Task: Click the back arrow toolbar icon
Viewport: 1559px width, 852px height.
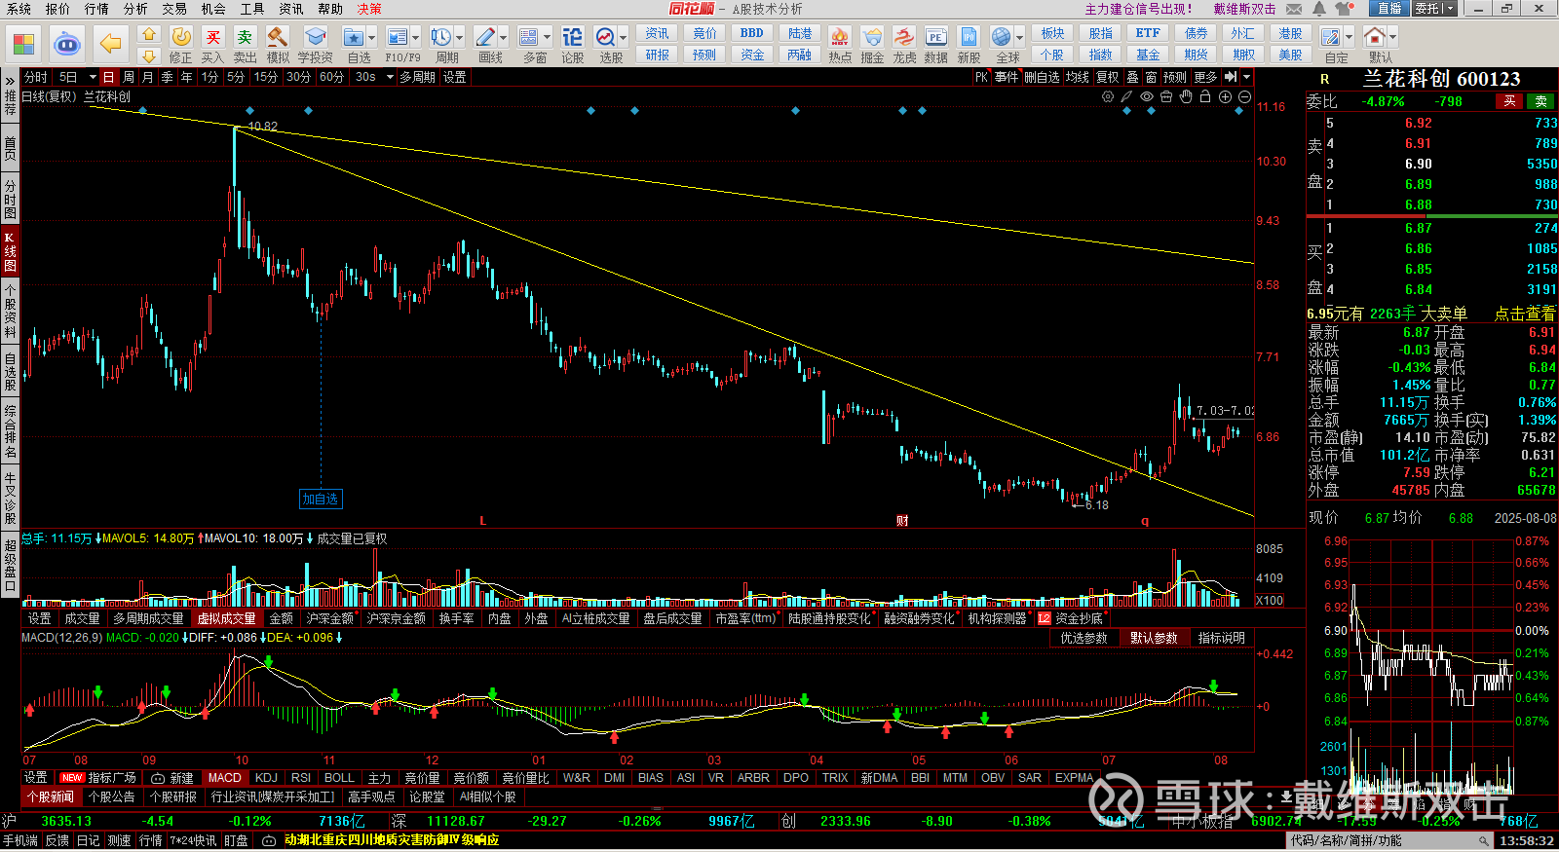Action: (x=110, y=44)
